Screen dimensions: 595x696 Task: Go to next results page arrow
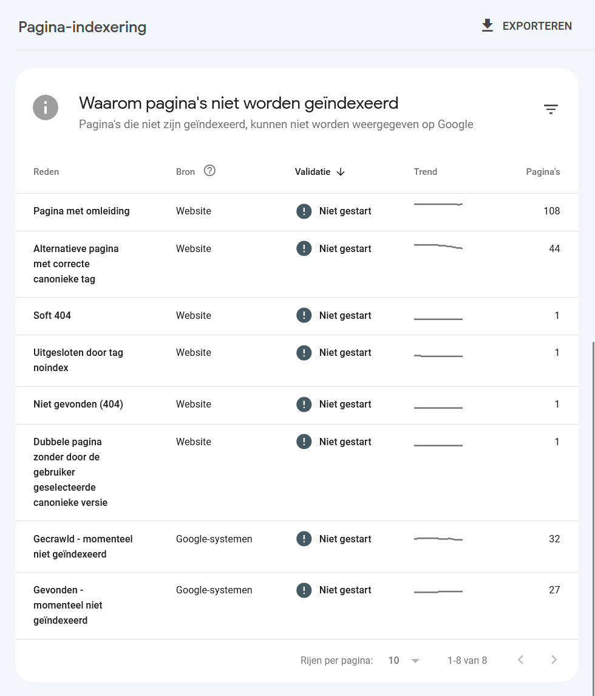tap(553, 660)
